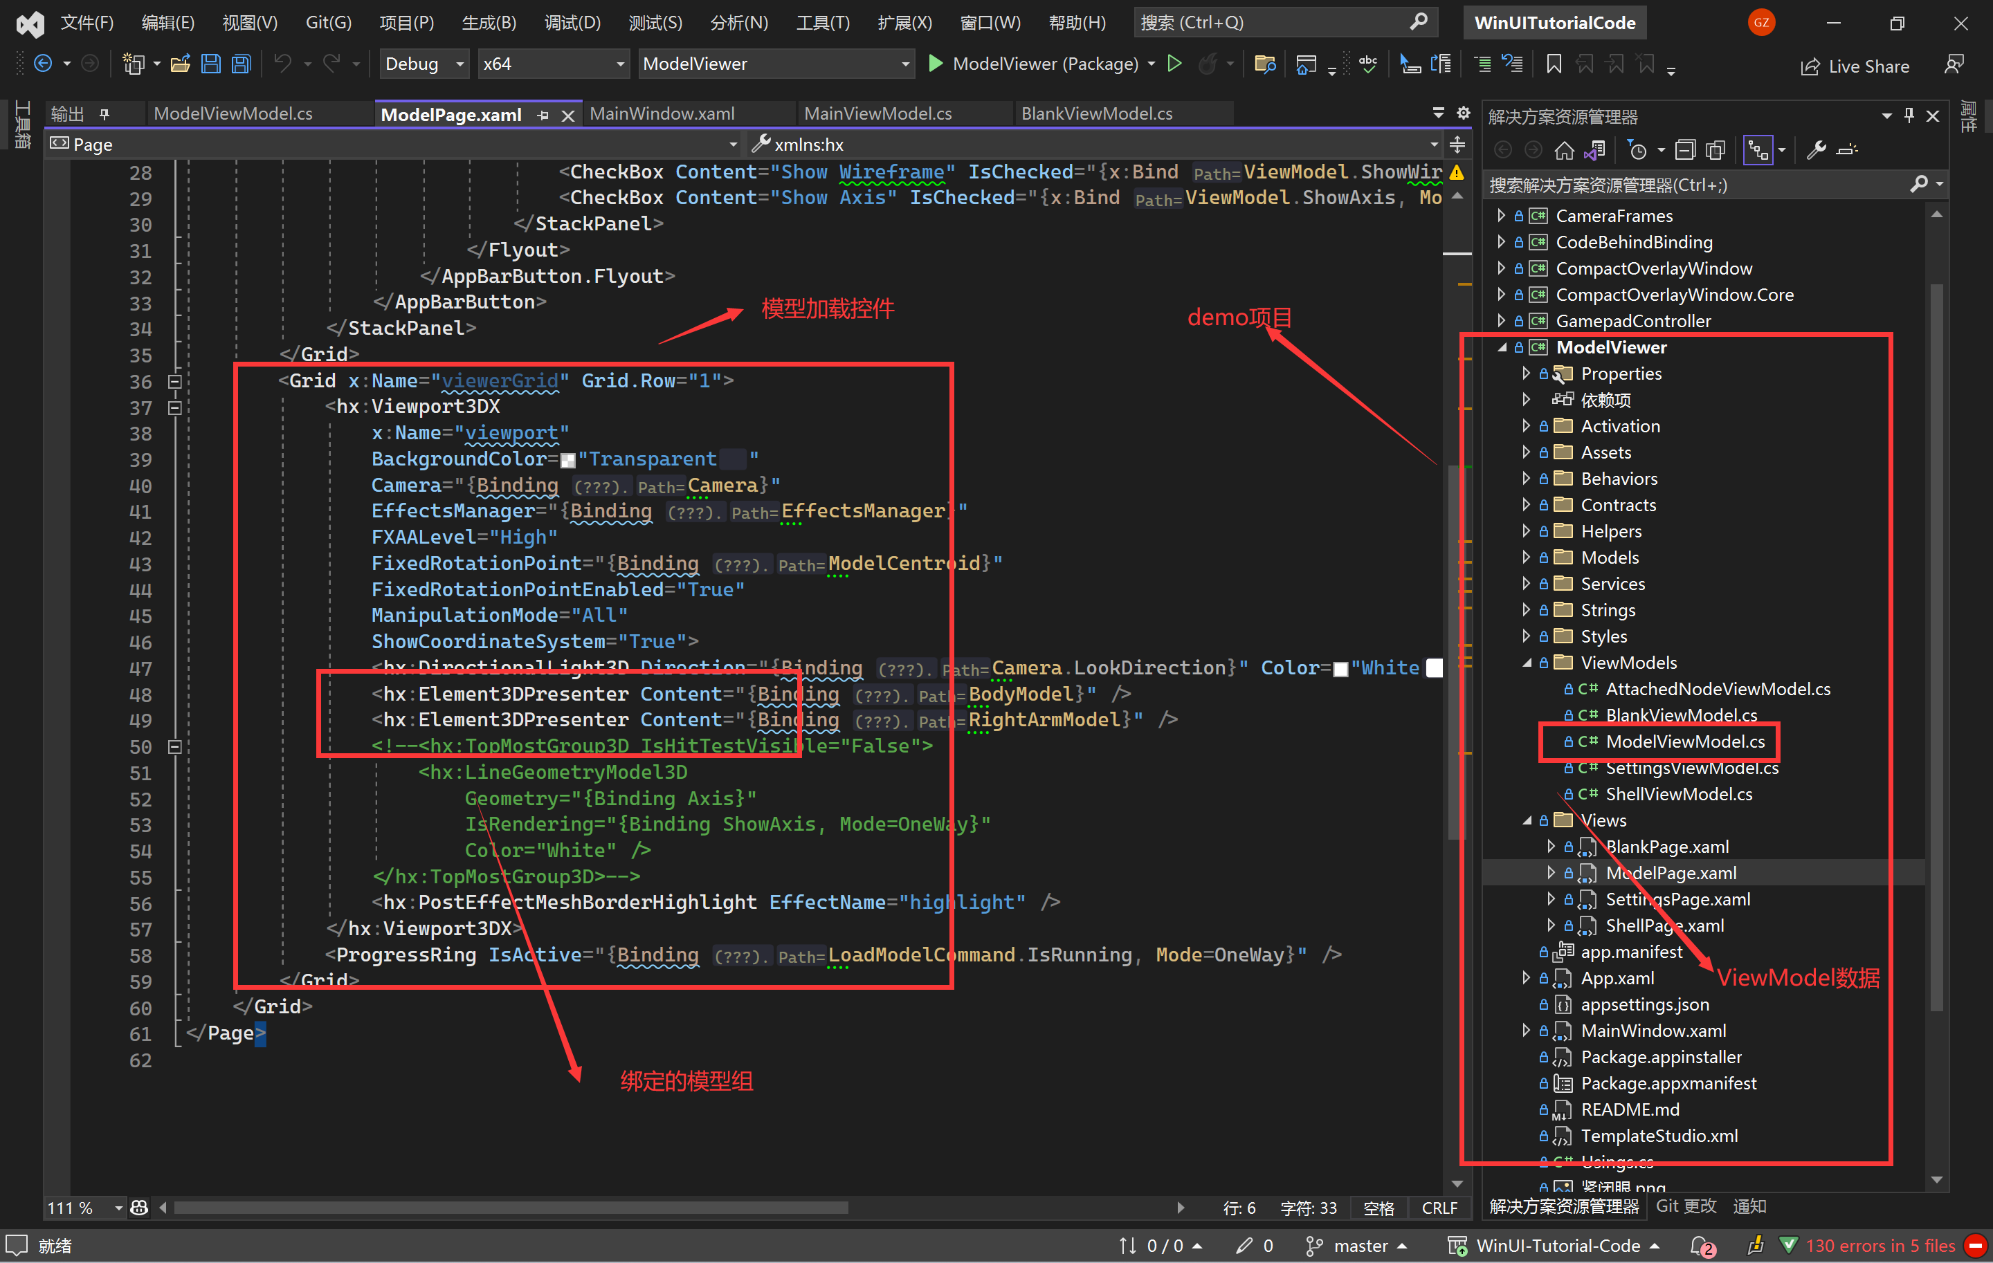The width and height of the screenshot is (1993, 1263).
Task: Open properties wrench icon in Solution Explorer
Action: pos(1816,149)
